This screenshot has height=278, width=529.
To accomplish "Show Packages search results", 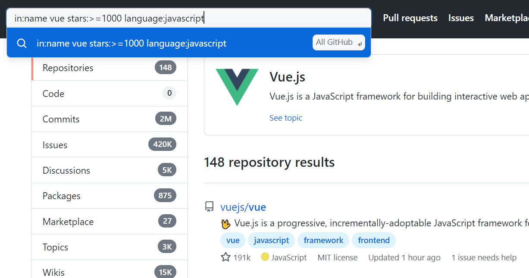I will coord(110,196).
